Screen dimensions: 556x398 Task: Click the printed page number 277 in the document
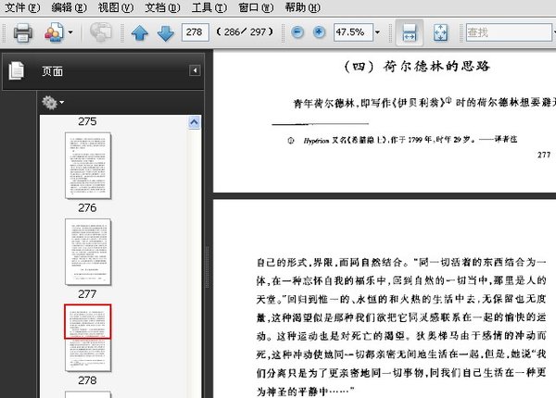pos(544,155)
